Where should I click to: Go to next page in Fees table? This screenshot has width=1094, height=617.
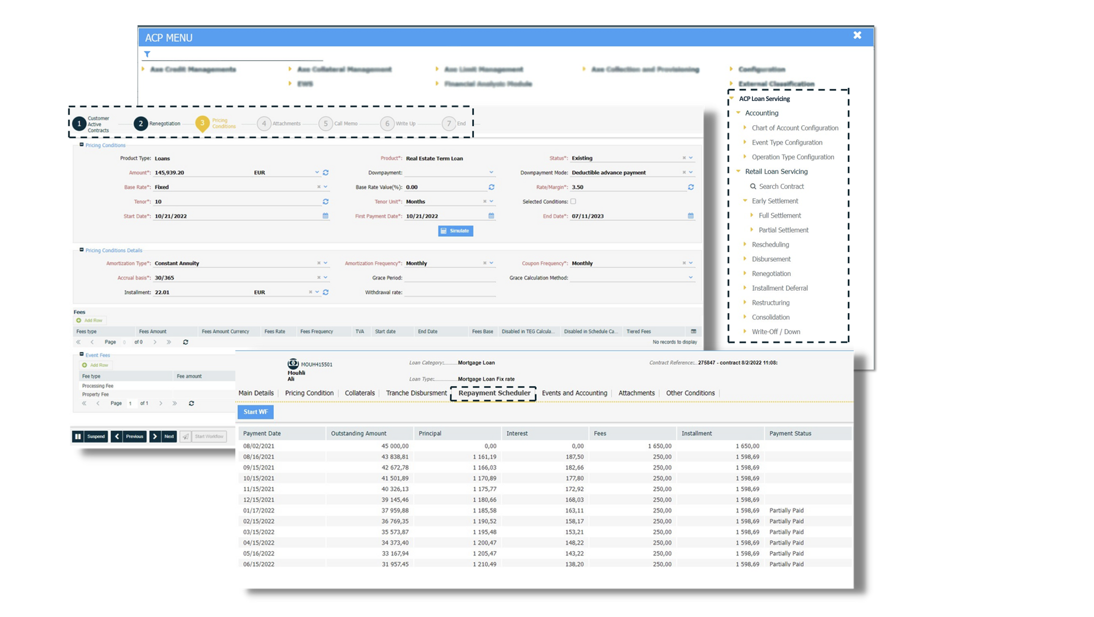pos(155,342)
